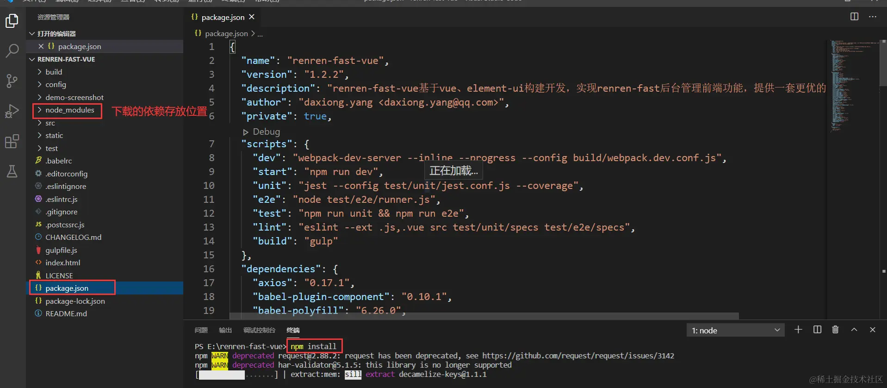Click line number 16 in gutter
The image size is (887, 388).
209,269
